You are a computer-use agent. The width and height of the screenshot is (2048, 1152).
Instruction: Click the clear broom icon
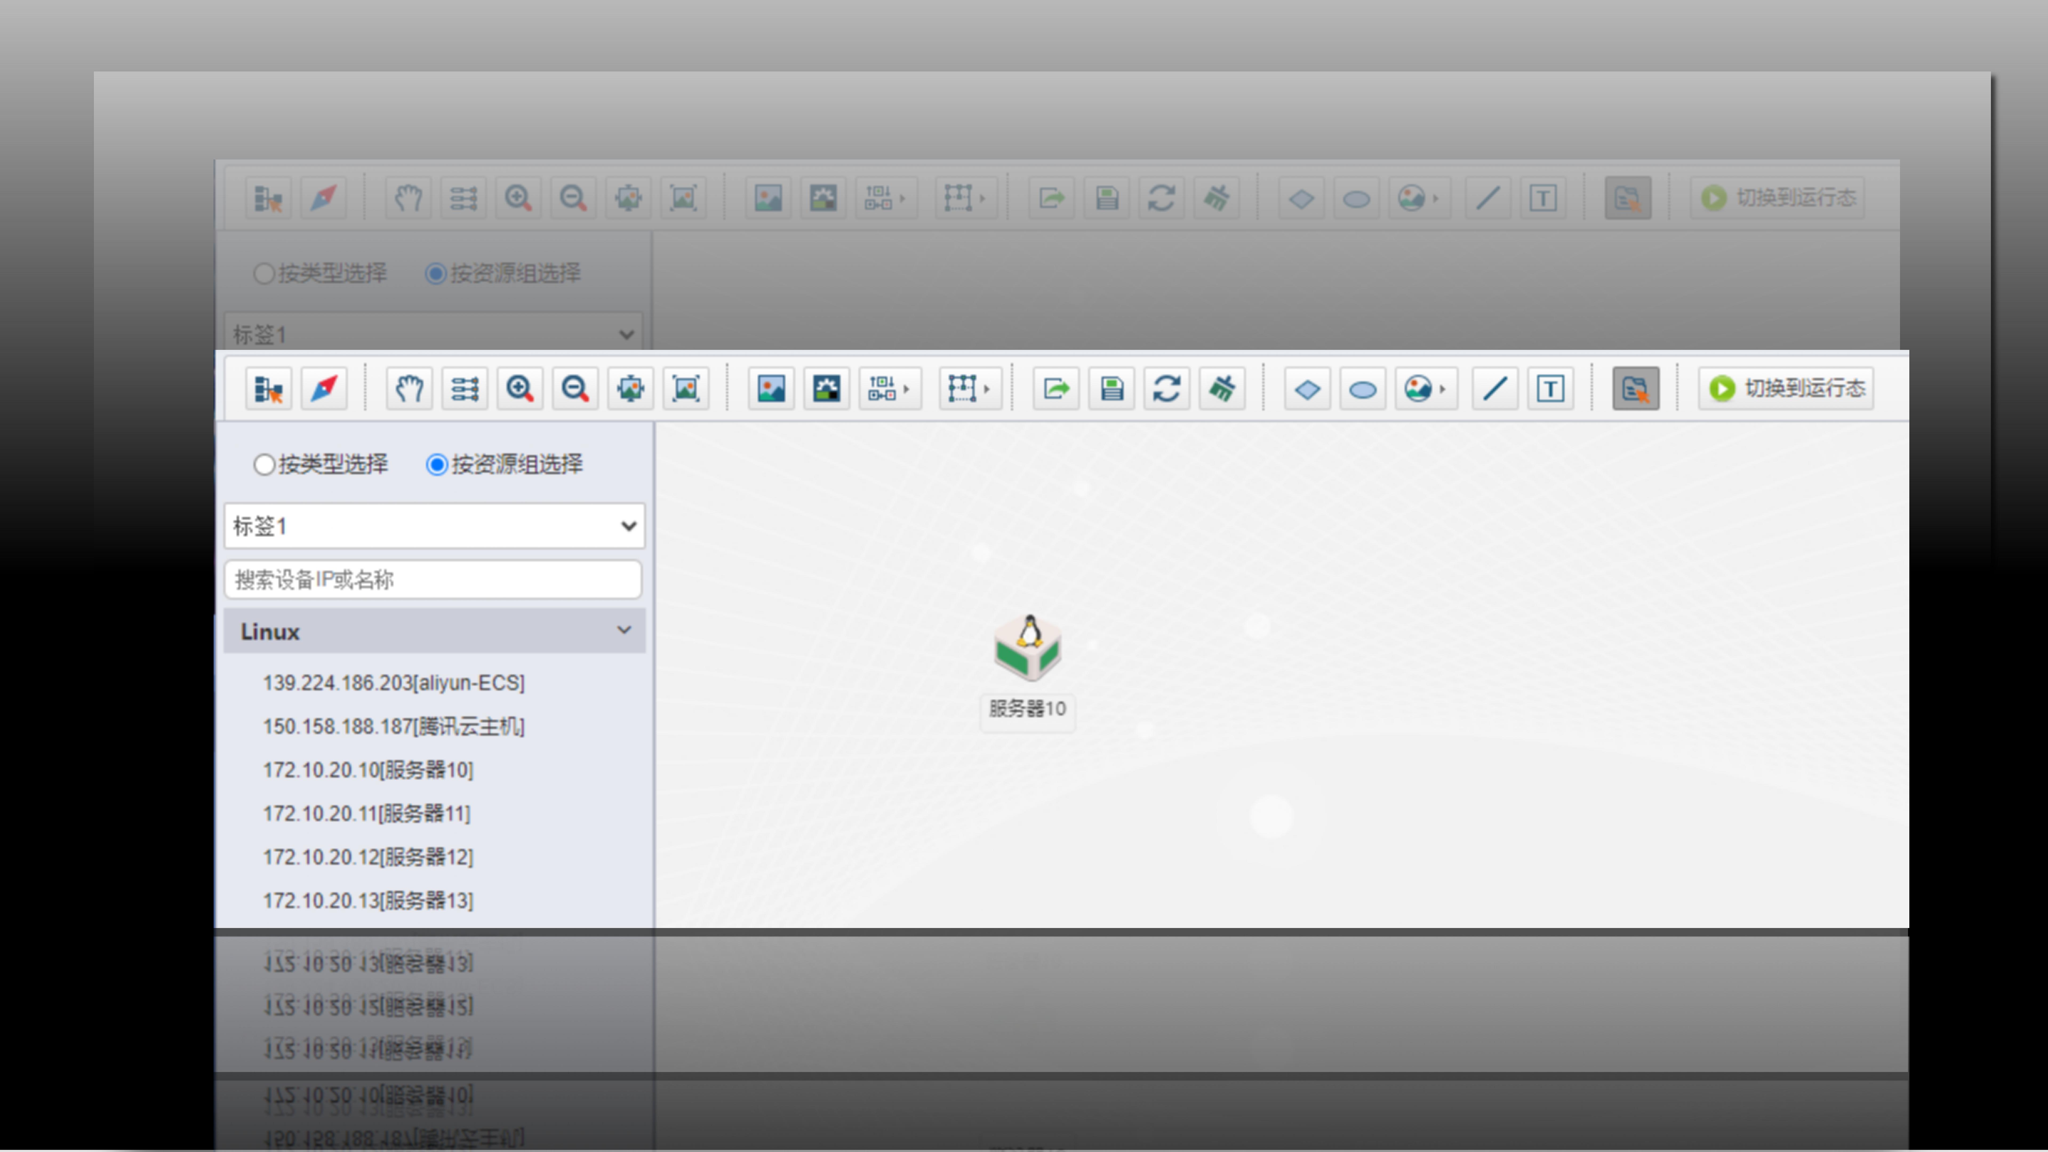pos(1222,389)
